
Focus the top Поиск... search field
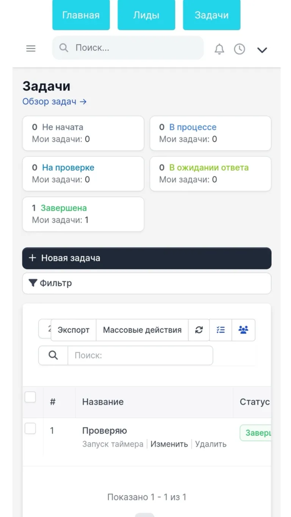pyautogui.click(x=128, y=48)
